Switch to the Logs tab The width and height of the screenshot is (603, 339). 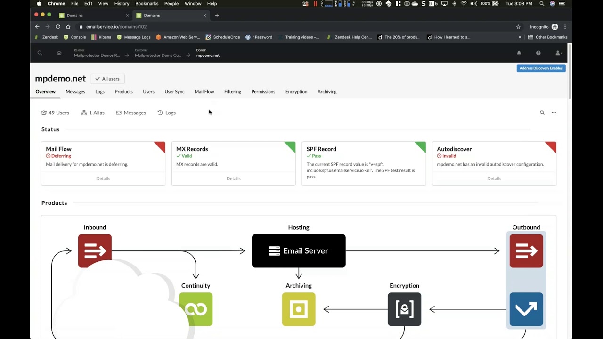click(100, 92)
